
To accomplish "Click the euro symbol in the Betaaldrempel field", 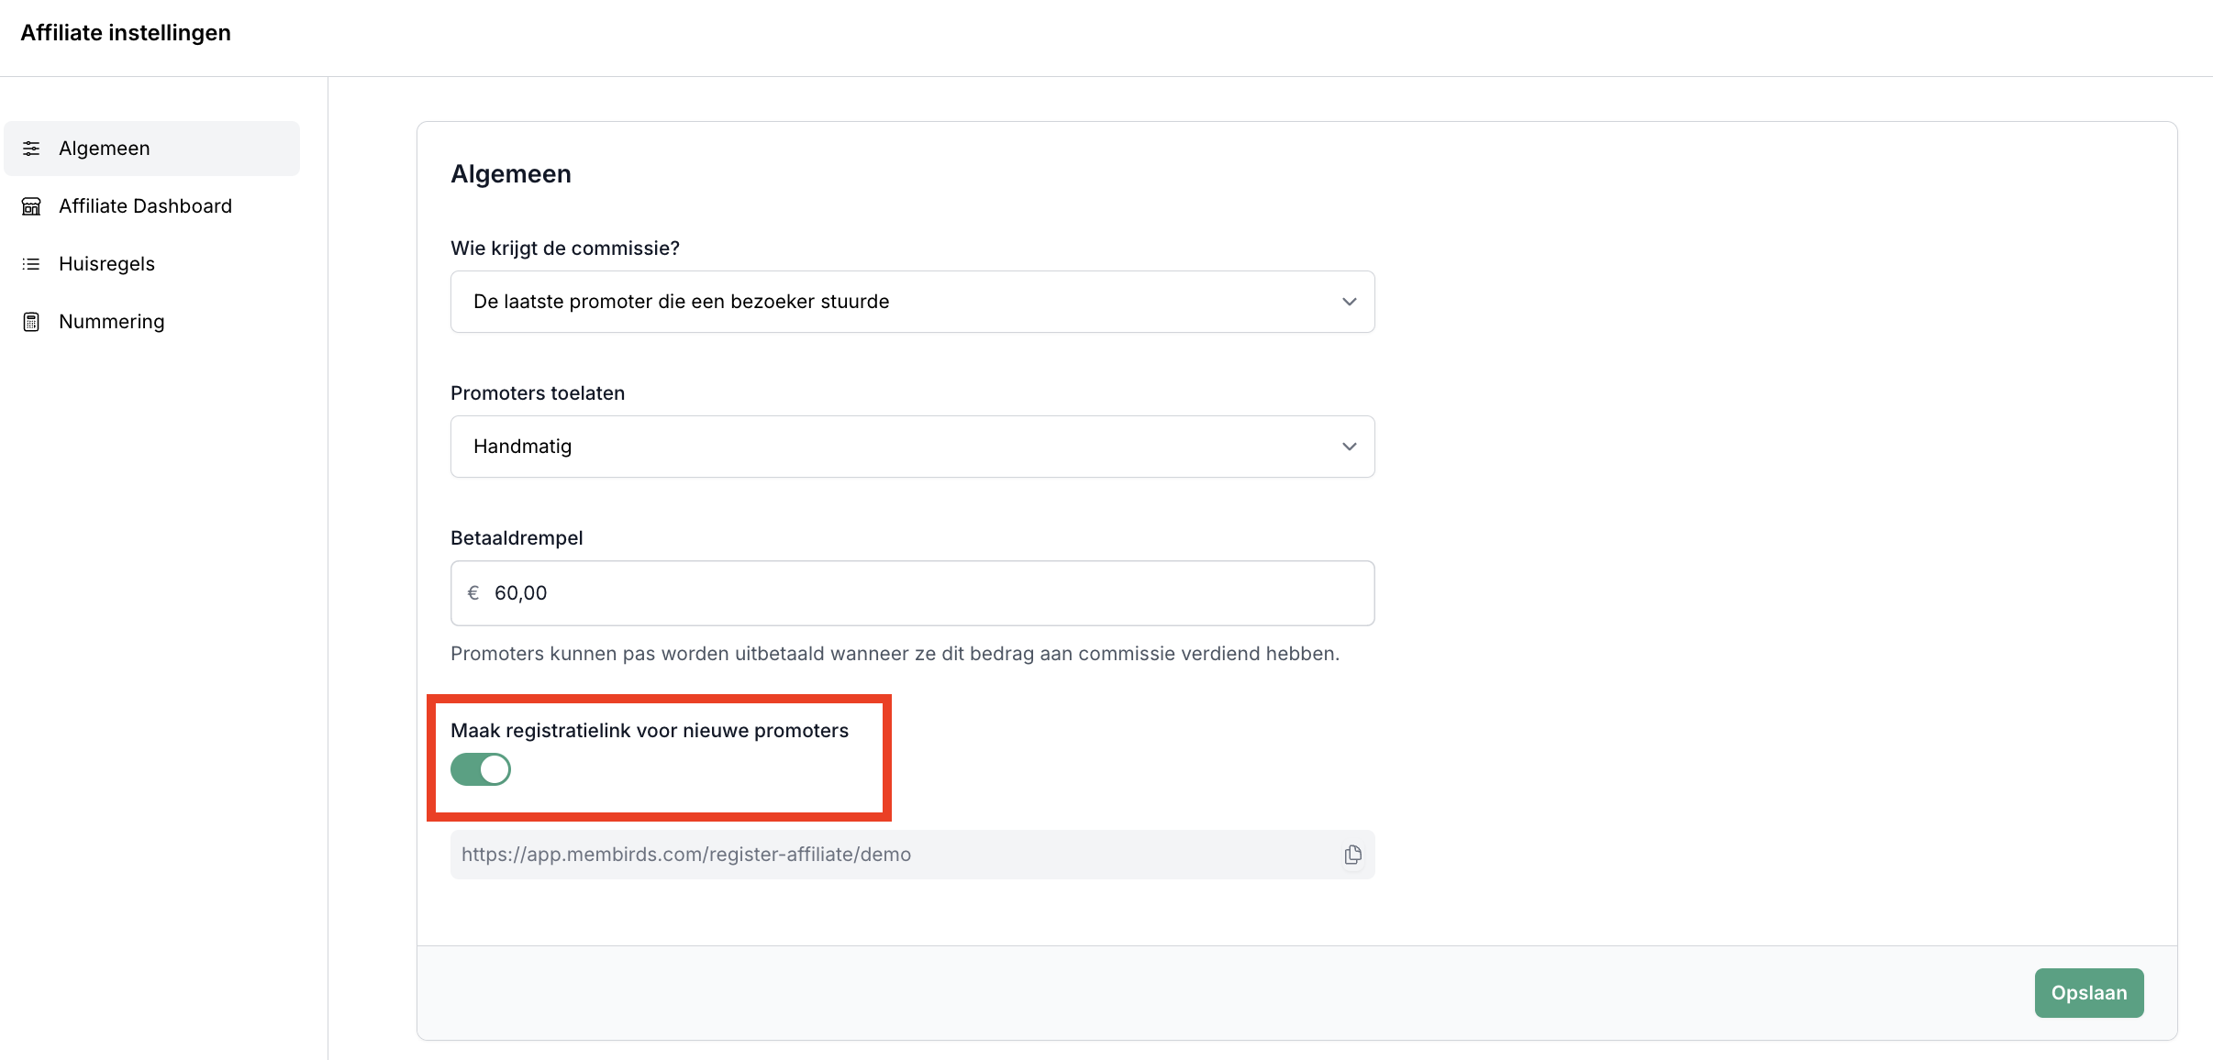I will click(473, 593).
